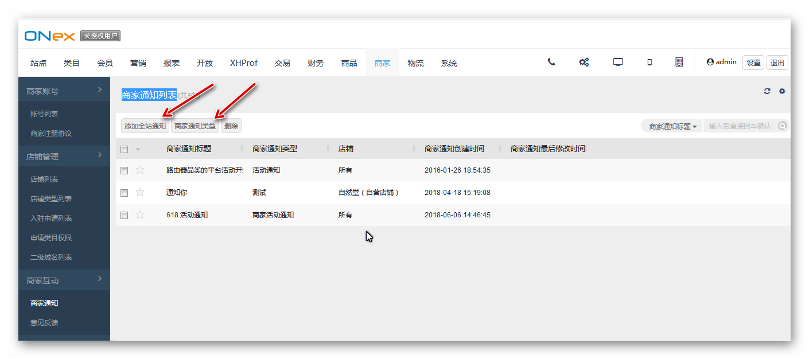Image resolution: width=809 pixels, height=359 pixels.
Task: Click the 测试 type cell
Action: click(259, 193)
